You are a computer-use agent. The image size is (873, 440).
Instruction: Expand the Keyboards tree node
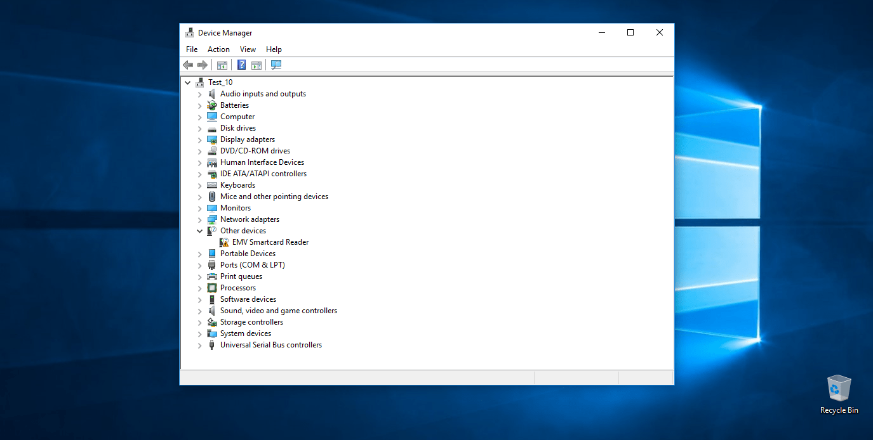[199, 184]
